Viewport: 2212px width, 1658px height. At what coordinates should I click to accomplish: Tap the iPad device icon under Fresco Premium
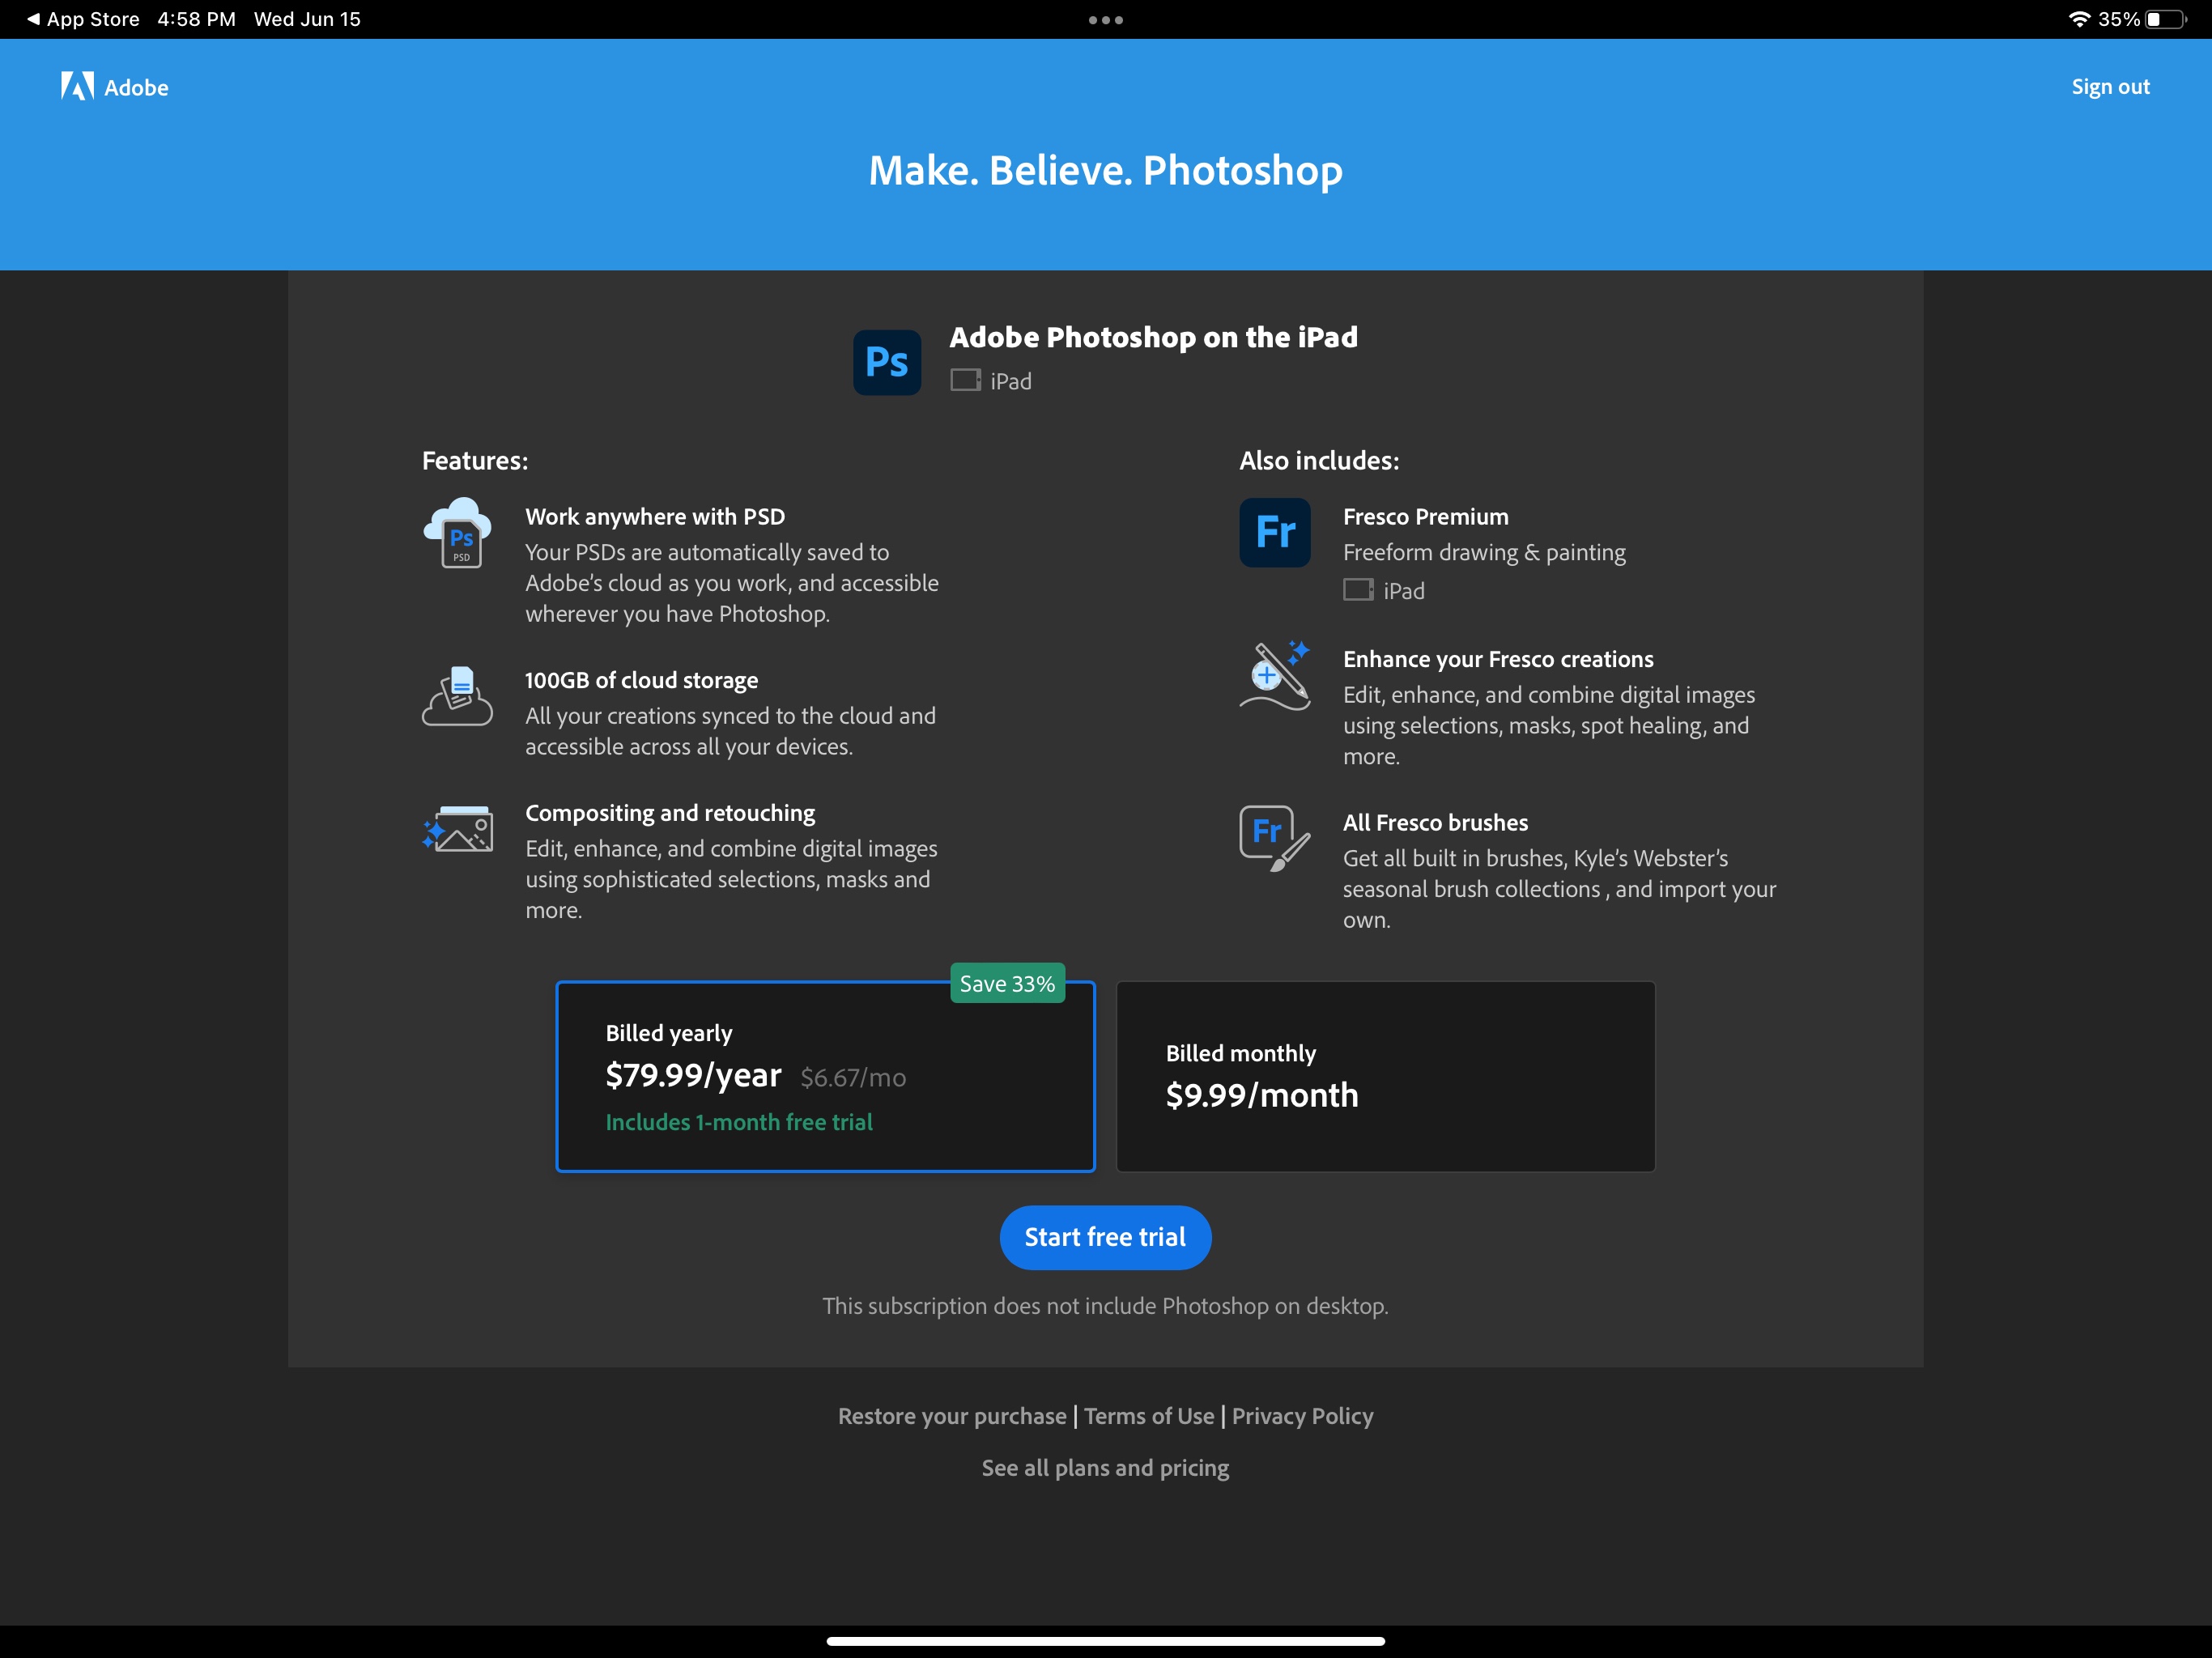[1357, 590]
